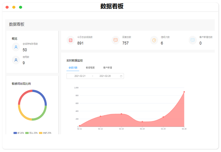Toggle the 好 26% legend item
Viewport: 221px width, 152px height.
pyautogui.click(x=19, y=133)
